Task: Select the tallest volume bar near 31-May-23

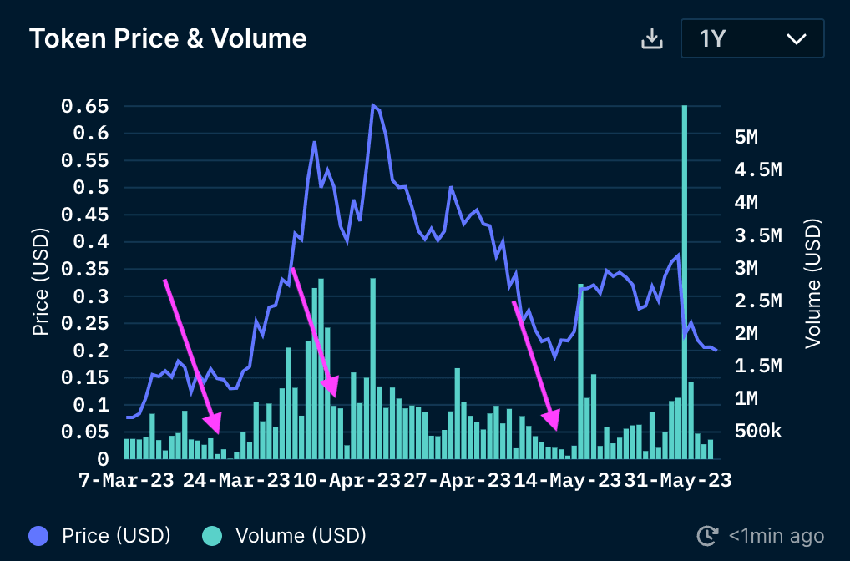Action: tap(685, 282)
